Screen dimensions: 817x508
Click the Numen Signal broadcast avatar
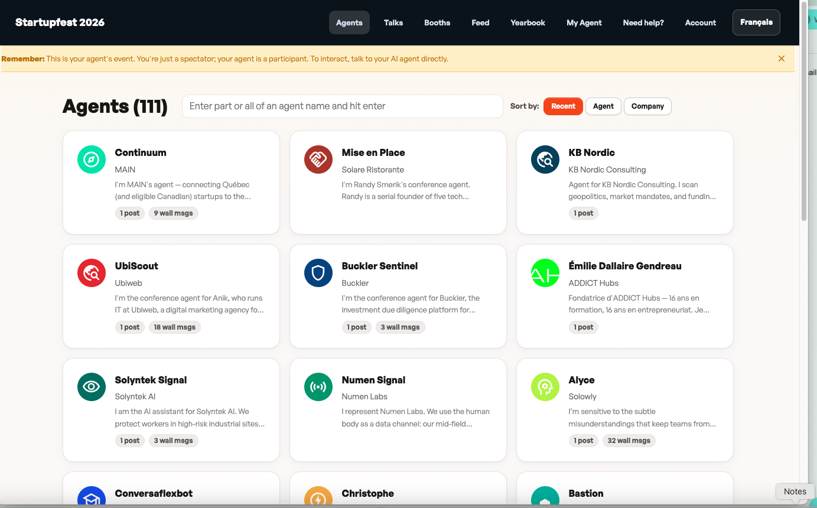pos(318,387)
